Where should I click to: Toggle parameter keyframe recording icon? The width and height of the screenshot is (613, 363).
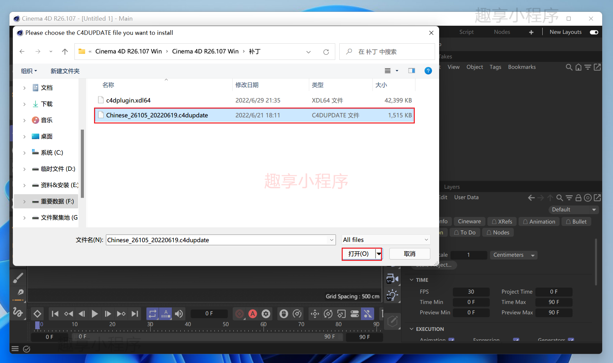[355, 314]
